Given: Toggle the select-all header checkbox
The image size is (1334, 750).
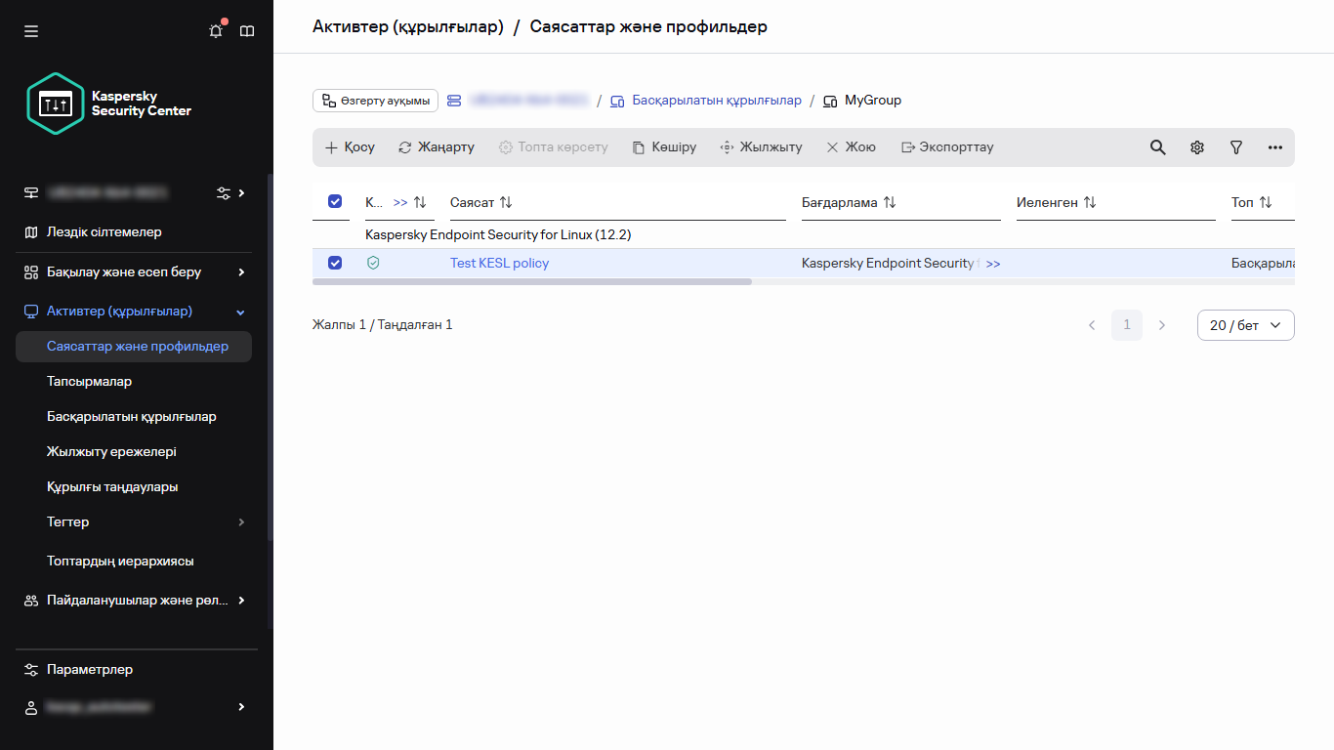Looking at the screenshot, I should pyautogui.click(x=335, y=201).
